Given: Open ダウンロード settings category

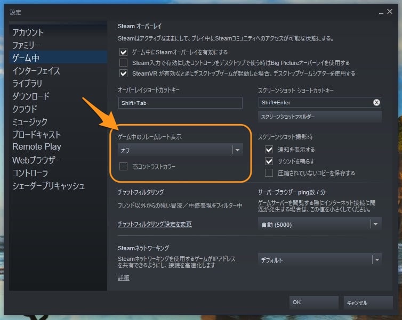Looking at the screenshot, I should coord(31,96).
